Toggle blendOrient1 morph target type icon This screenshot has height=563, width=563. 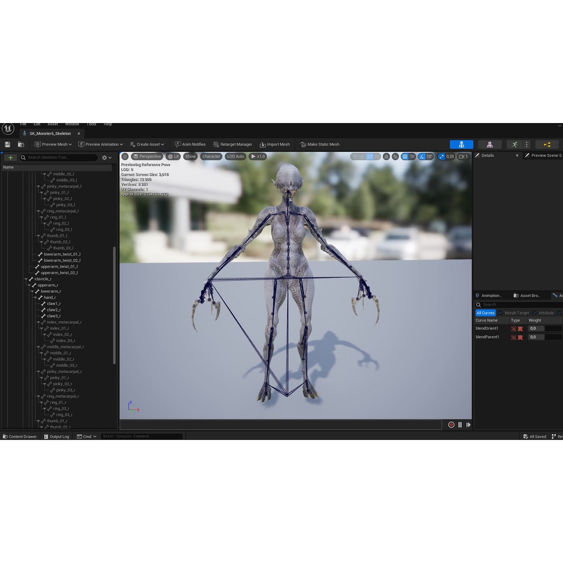coord(513,328)
